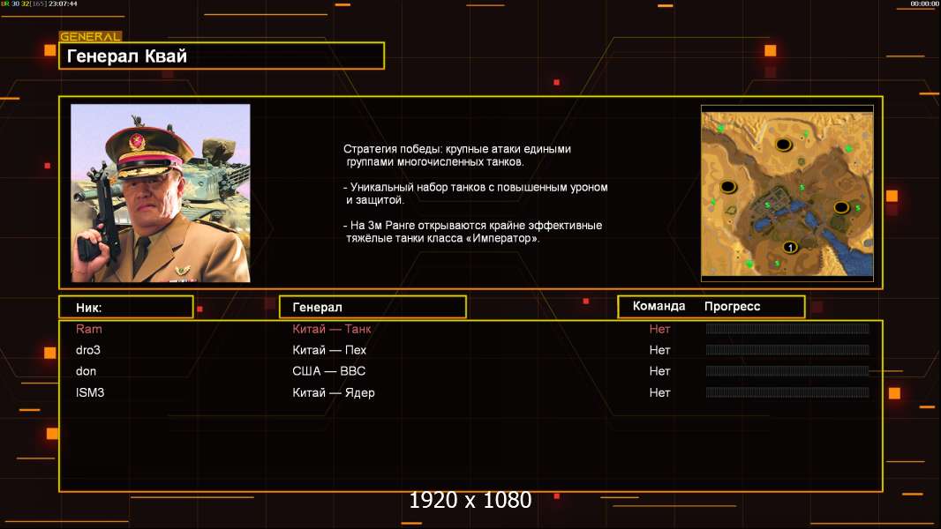Click 'Китай — Ядер' general entry
Image resolution: width=941 pixels, height=529 pixels.
click(333, 393)
